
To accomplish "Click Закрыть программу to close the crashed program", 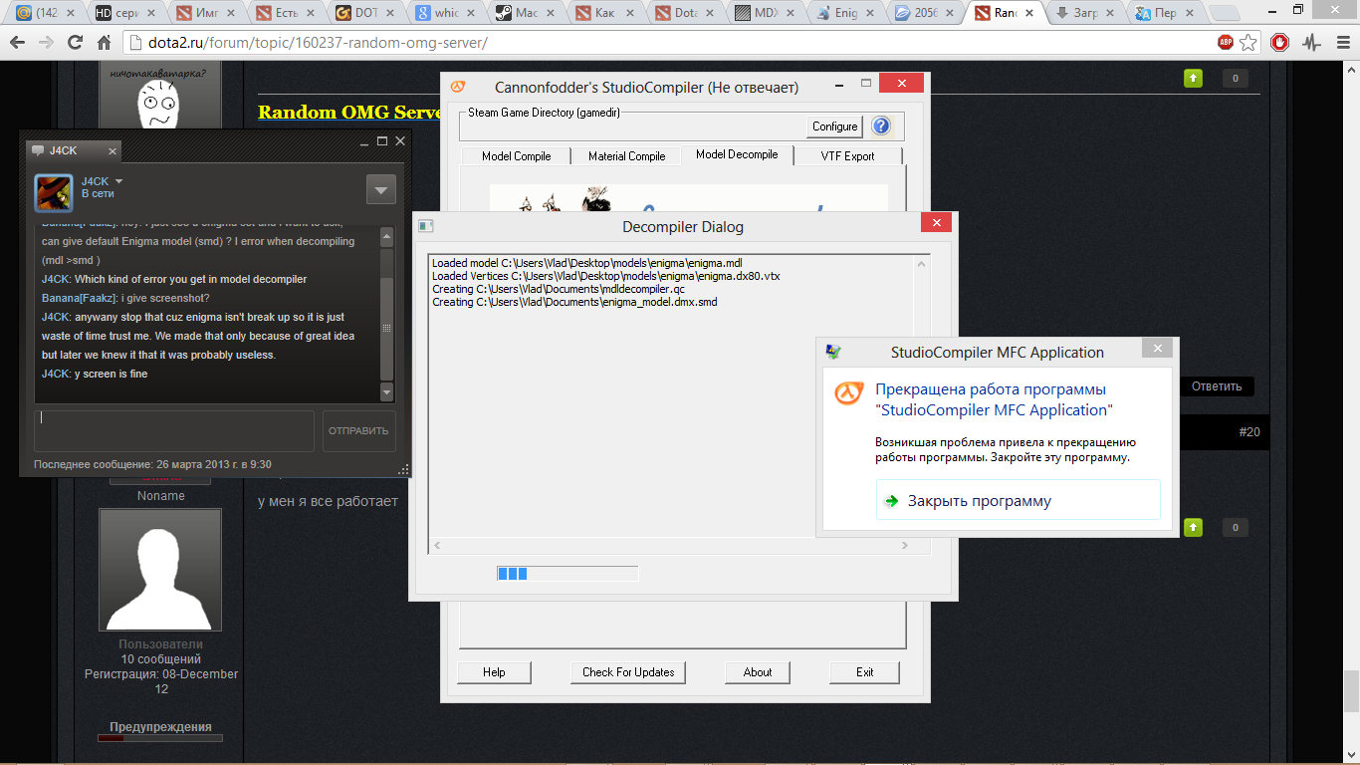I will tap(1019, 500).
